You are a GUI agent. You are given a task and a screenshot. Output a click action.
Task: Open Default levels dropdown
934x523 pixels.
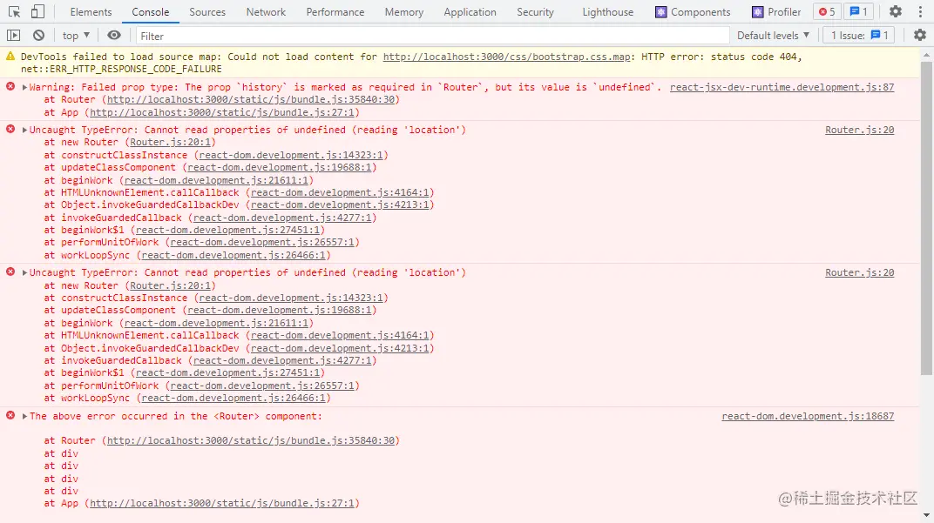click(x=773, y=36)
